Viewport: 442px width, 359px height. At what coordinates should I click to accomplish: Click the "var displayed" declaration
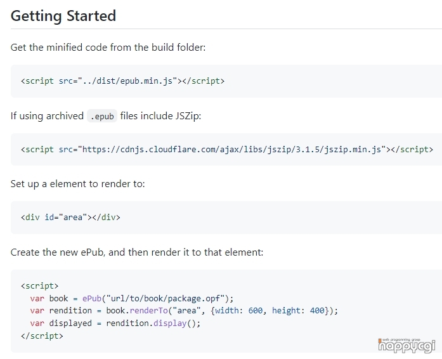click(61, 323)
